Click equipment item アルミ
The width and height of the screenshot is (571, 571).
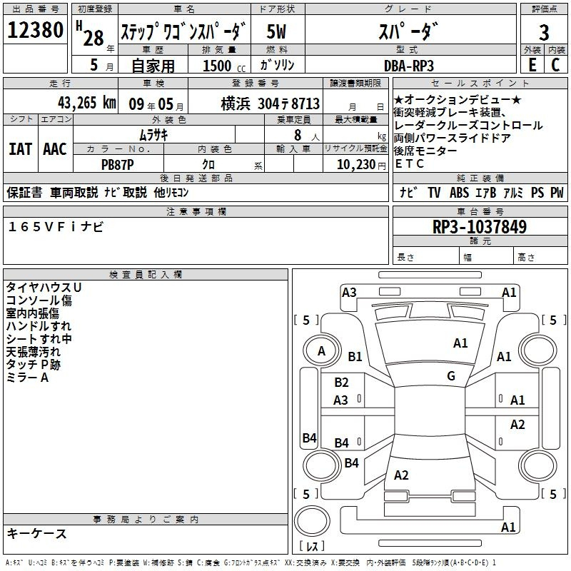(512, 192)
